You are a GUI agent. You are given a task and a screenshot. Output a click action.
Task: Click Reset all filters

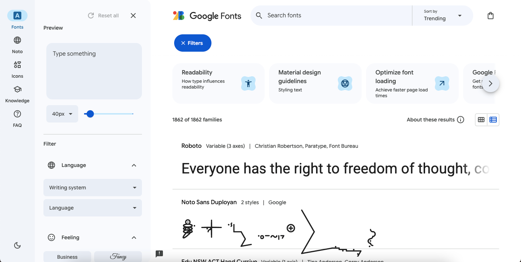pos(104,16)
